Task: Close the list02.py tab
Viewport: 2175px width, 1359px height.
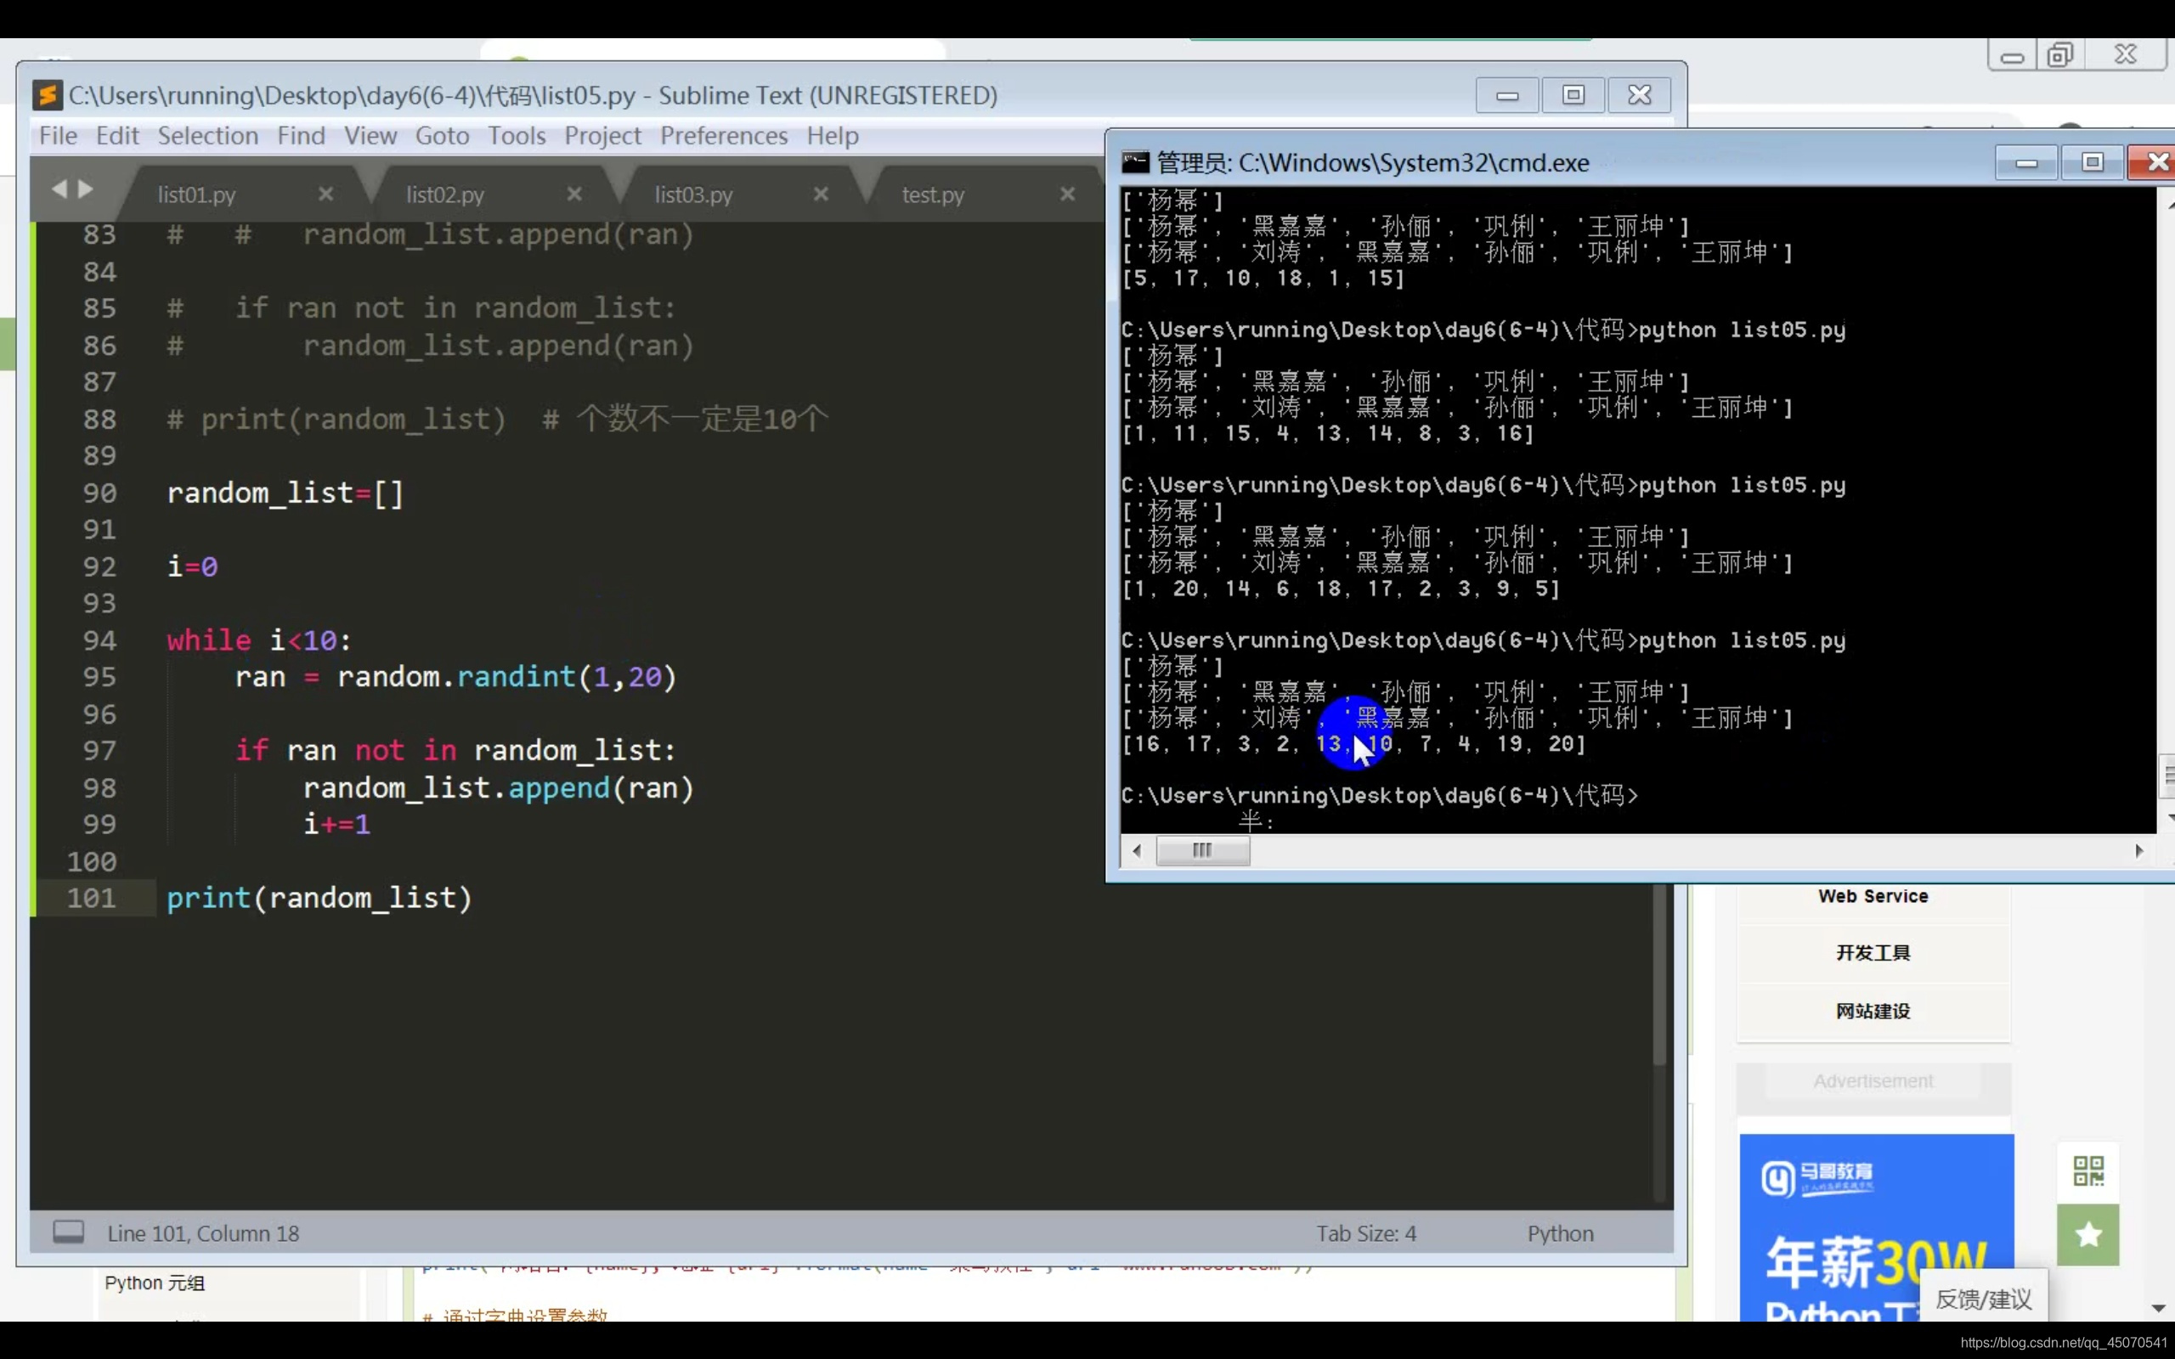Action: point(574,194)
